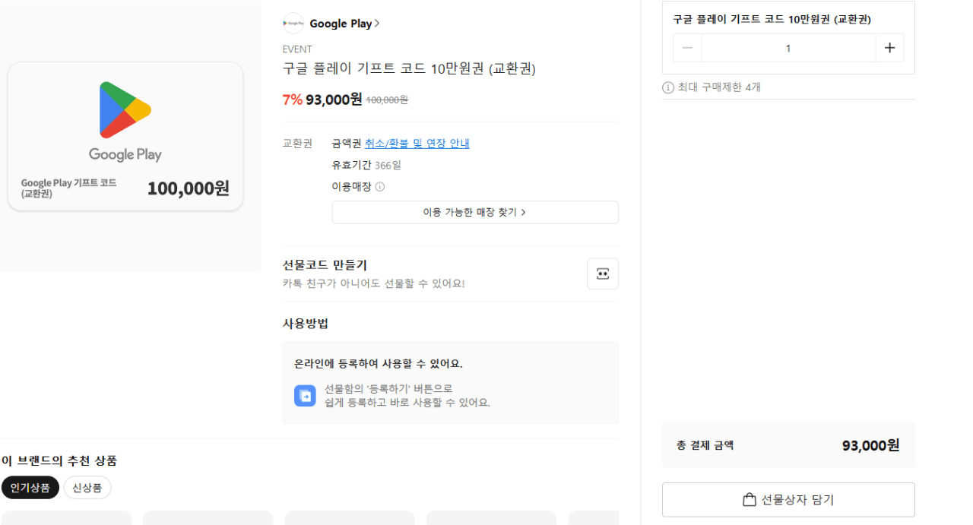
Task: Open the 취소/환불 및 연장 안내 link
Action: coord(417,143)
